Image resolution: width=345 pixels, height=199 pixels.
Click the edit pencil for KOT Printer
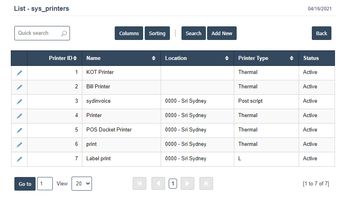click(19, 73)
